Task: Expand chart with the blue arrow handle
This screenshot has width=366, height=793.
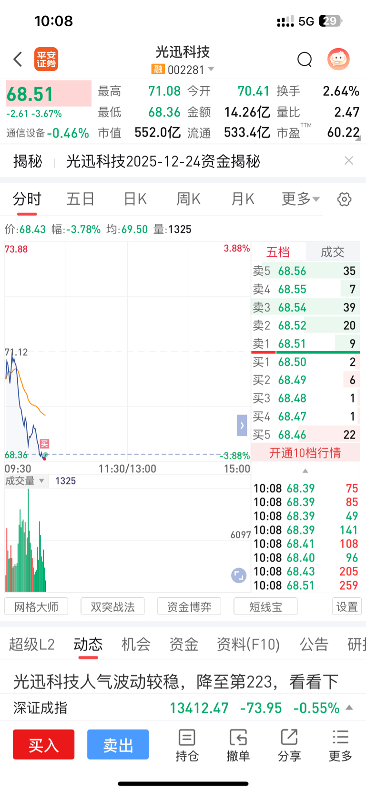Action: click(242, 425)
